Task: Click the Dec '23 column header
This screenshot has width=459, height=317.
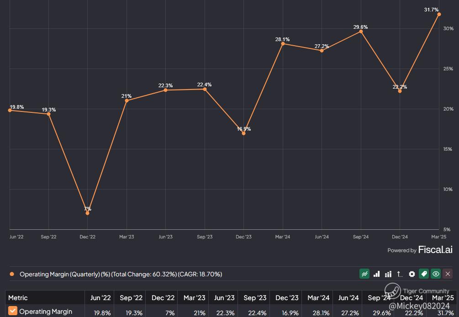Action: pyautogui.click(x=287, y=298)
